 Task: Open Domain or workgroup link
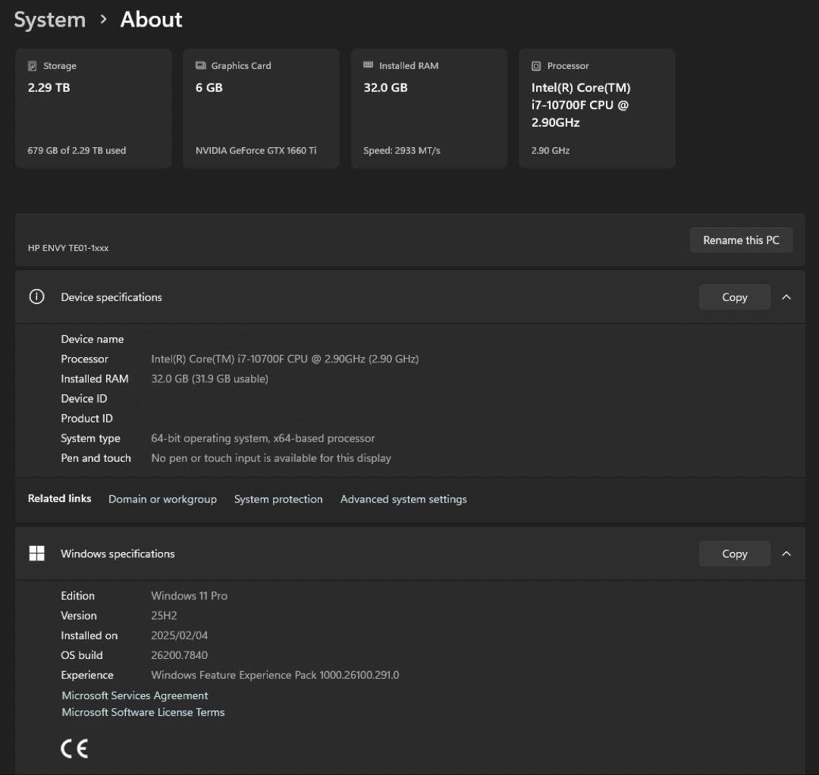(162, 499)
